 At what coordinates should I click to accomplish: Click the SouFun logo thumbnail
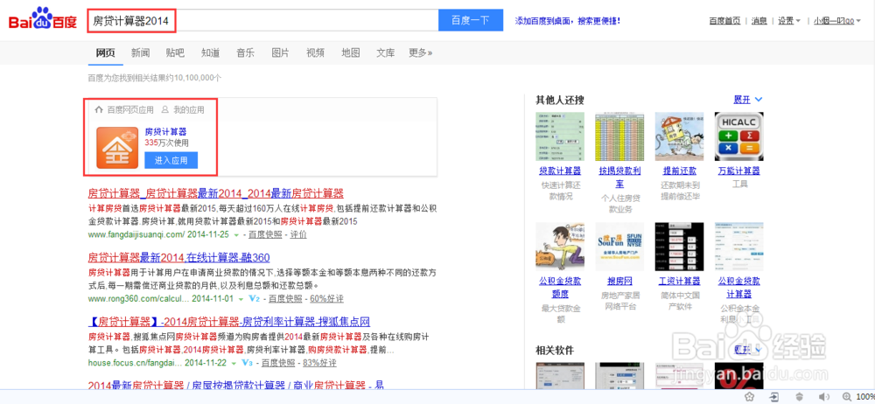[619, 247]
